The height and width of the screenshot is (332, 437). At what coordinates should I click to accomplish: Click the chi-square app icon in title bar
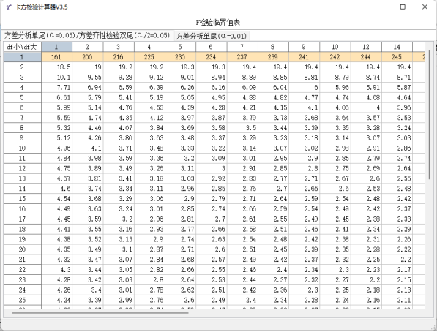pyautogui.click(x=9, y=7)
